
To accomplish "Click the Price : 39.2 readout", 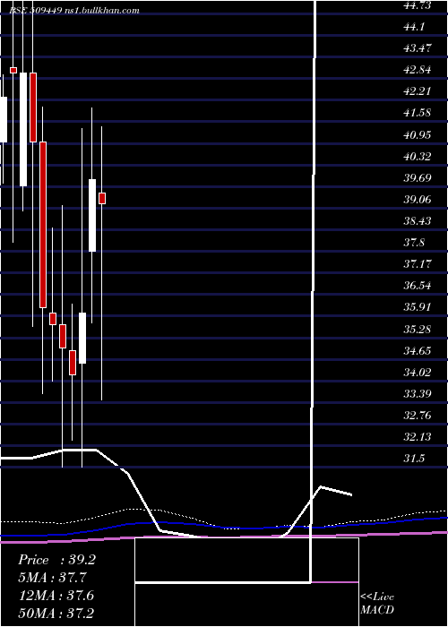I will 56,560.
